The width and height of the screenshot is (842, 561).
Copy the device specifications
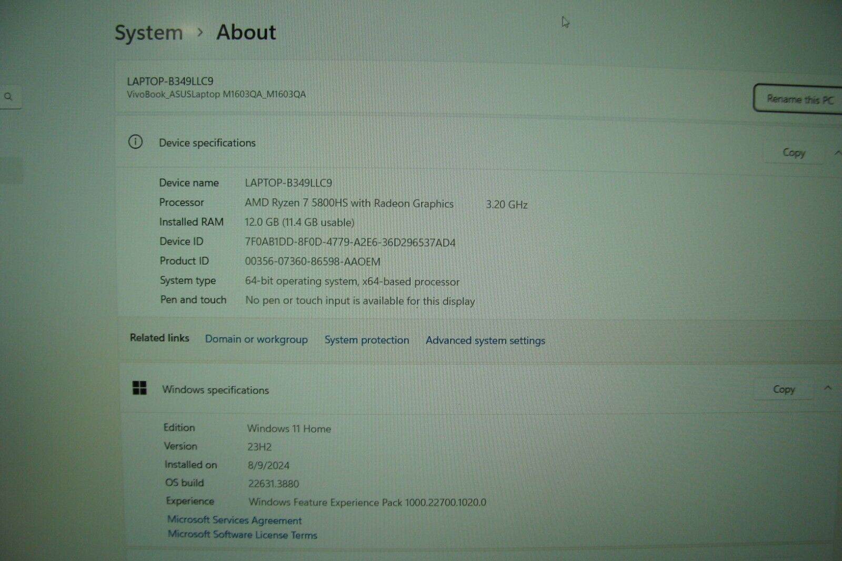coord(794,153)
